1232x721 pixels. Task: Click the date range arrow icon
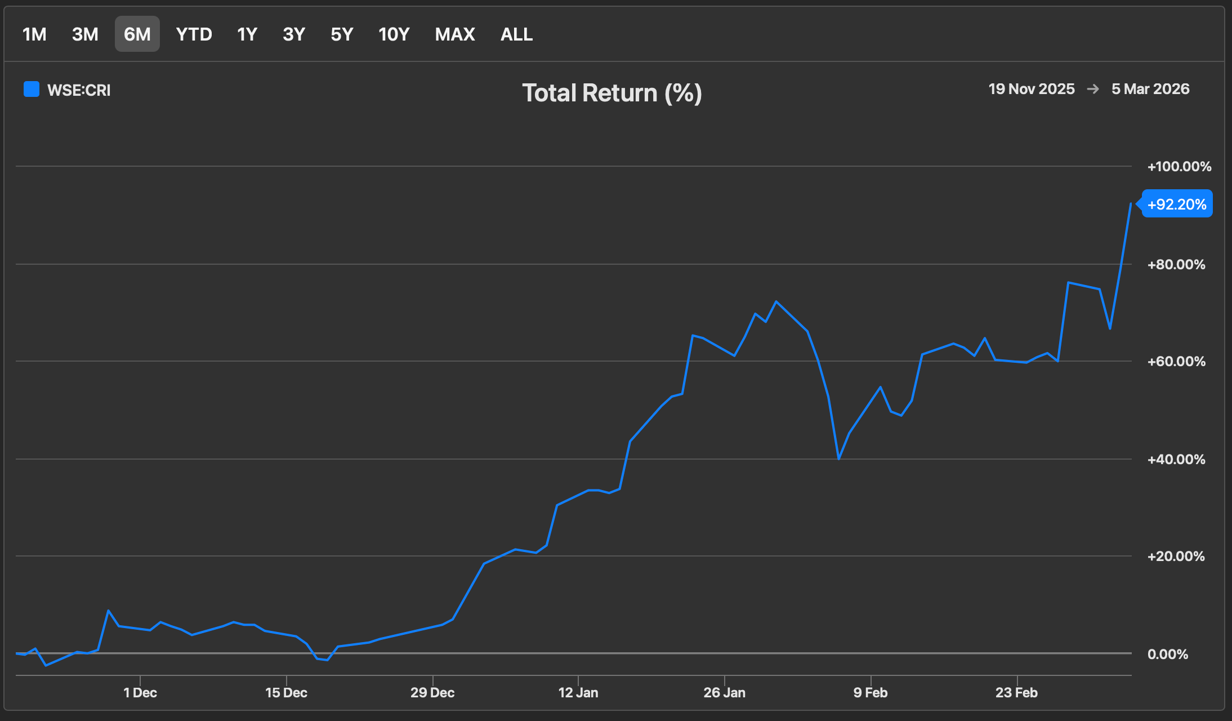(1093, 89)
